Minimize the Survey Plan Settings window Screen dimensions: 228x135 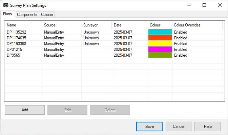pos(189,5)
